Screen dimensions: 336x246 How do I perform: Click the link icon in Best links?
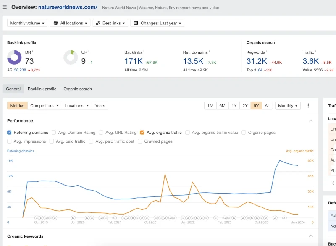coord(98,23)
